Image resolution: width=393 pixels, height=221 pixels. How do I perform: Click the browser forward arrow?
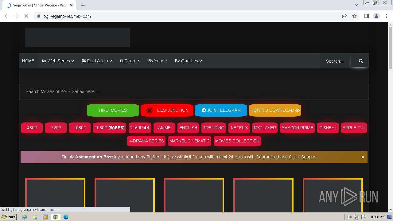pyautogui.click(x=17, y=16)
